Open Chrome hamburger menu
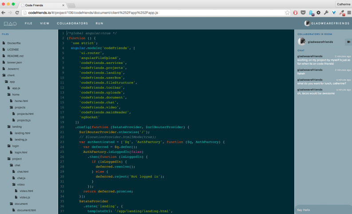The height and width of the screenshot is (214, 352). [349, 13]
